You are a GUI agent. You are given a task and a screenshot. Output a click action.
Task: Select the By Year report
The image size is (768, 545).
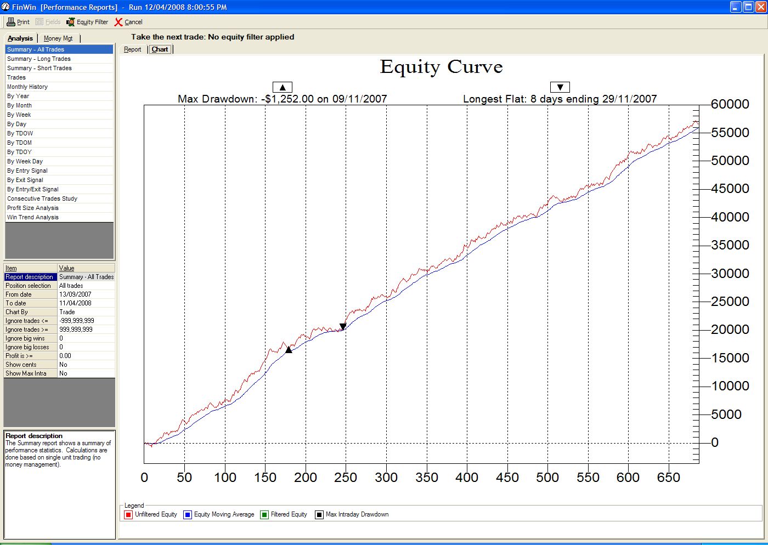pyautogui.click(x=59, y=96)
